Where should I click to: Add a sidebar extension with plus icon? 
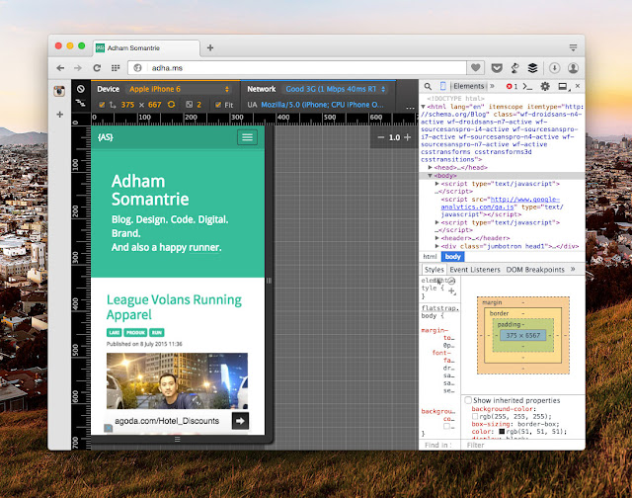coord(59,115)
